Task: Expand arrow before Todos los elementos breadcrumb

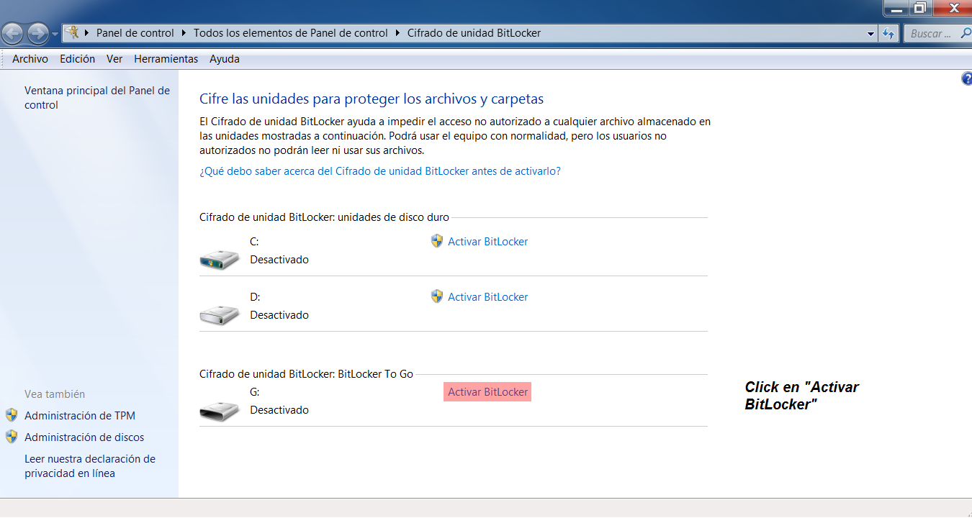Action: [x=184, y=33]
